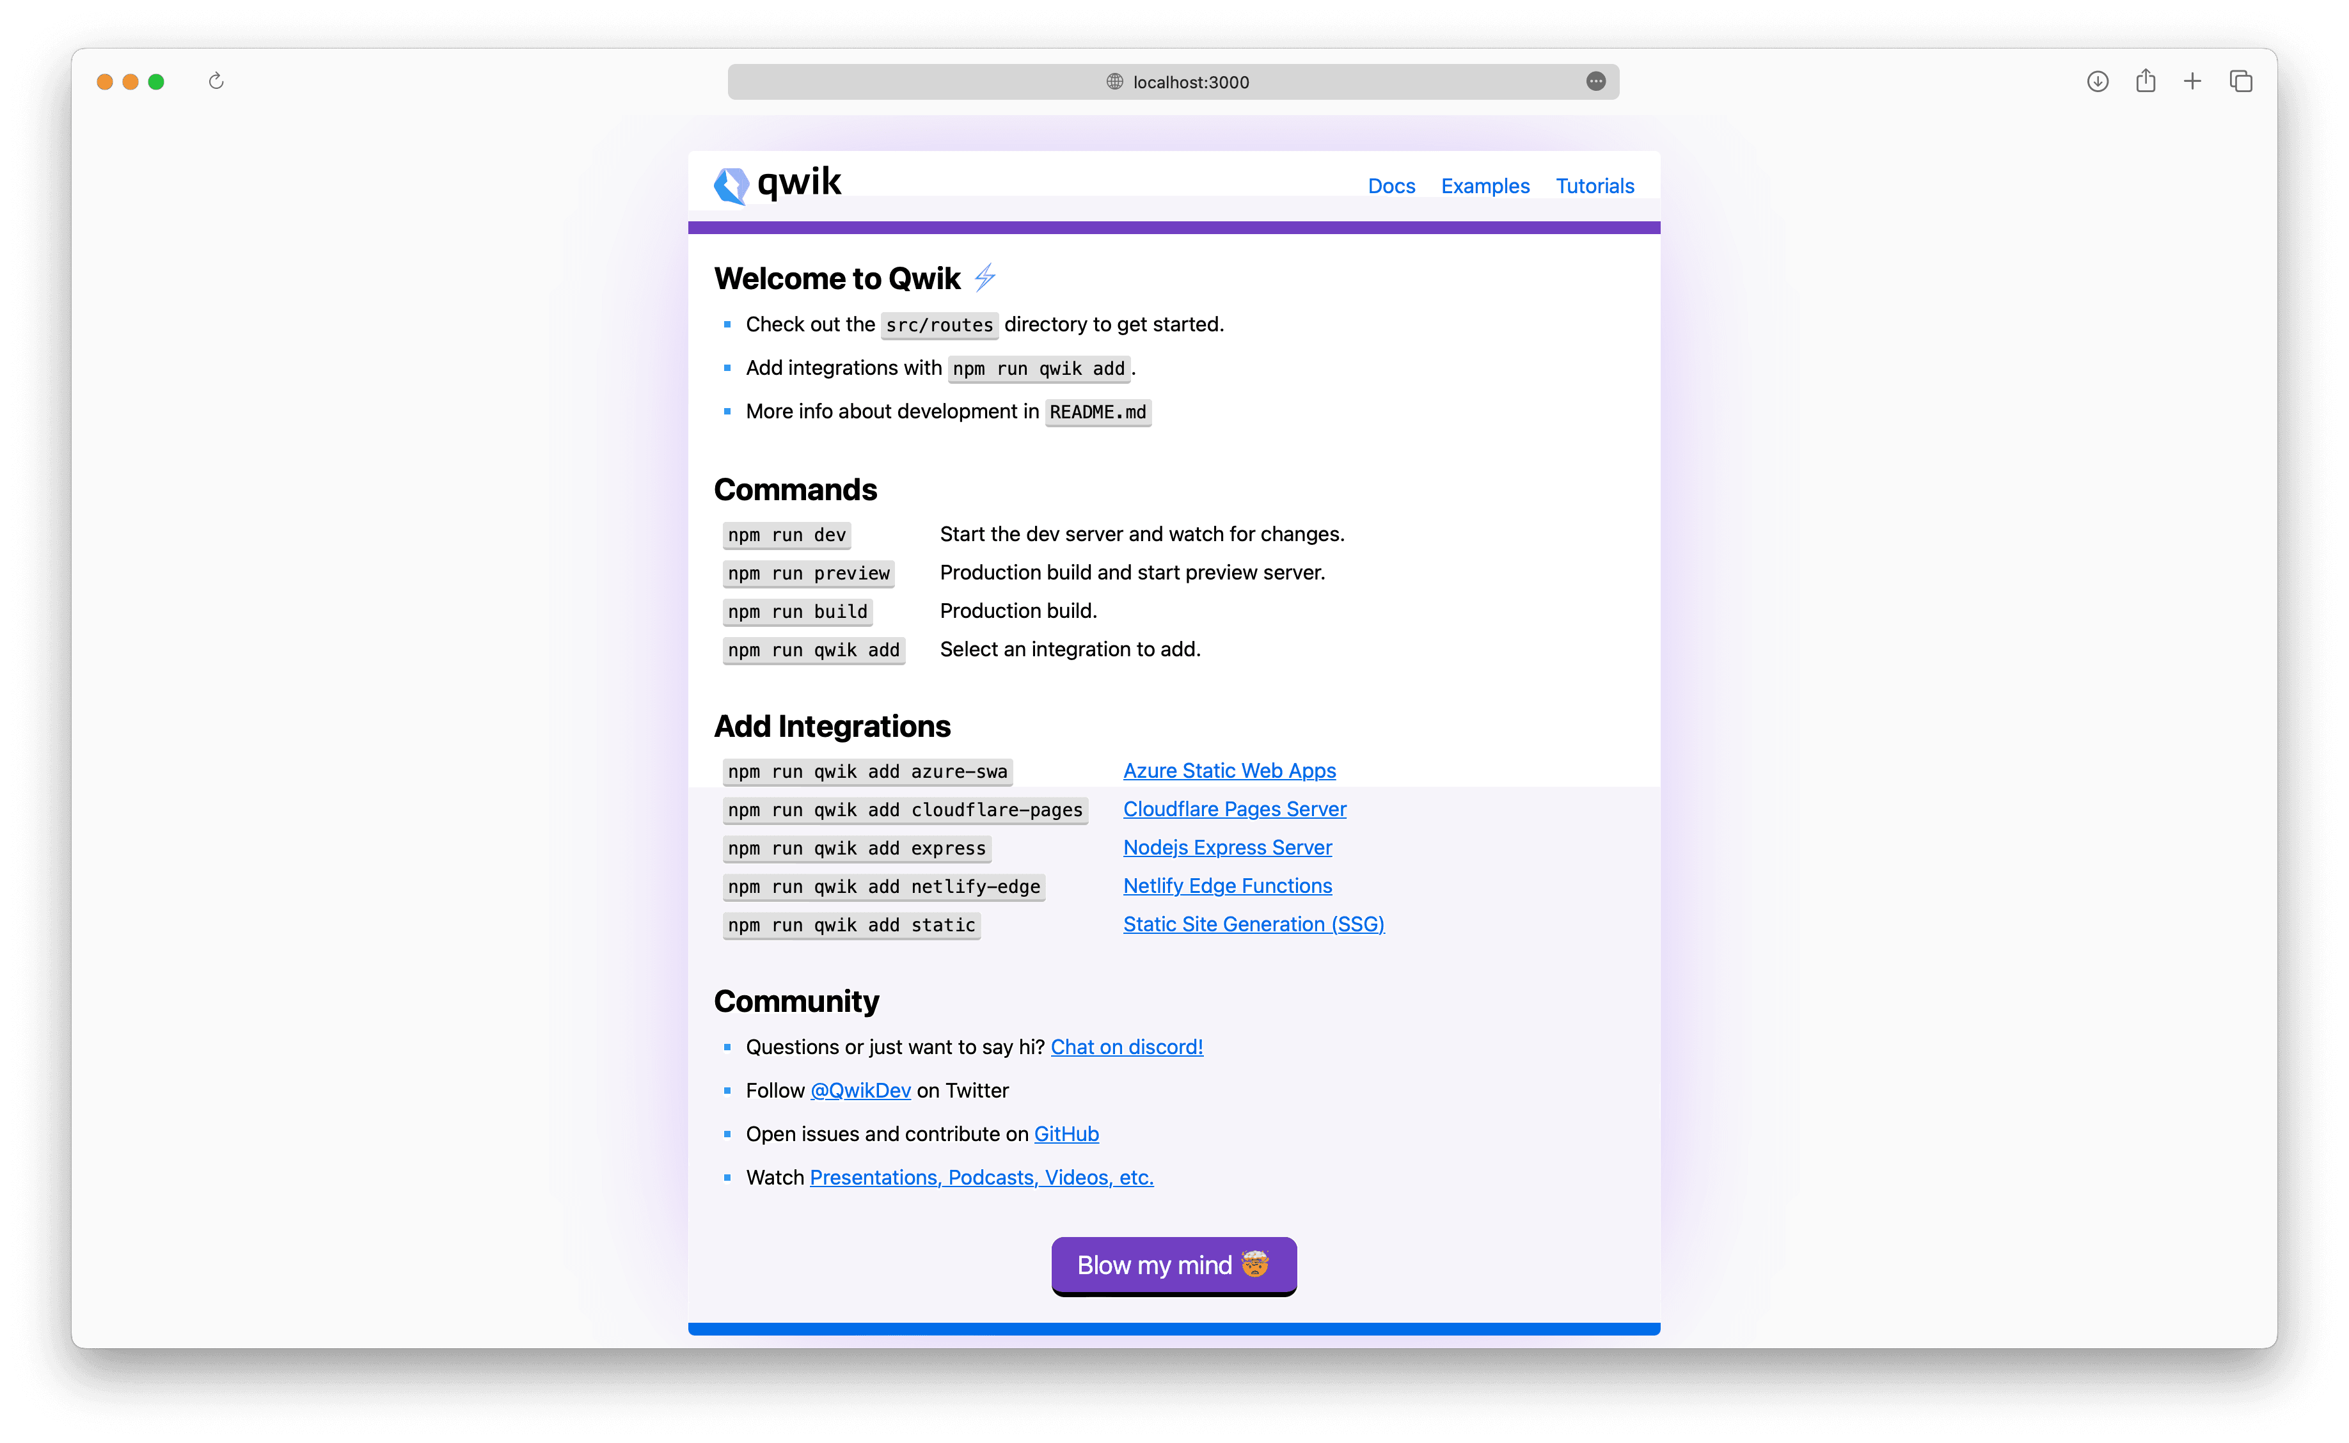This screenshot has height=1443, width=2349.
Task: Click 'Start the dev server and watch for changes.'
Action: (x=1142, y=535)
